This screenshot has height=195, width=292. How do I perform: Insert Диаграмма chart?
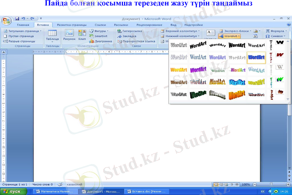click(101, 41)
